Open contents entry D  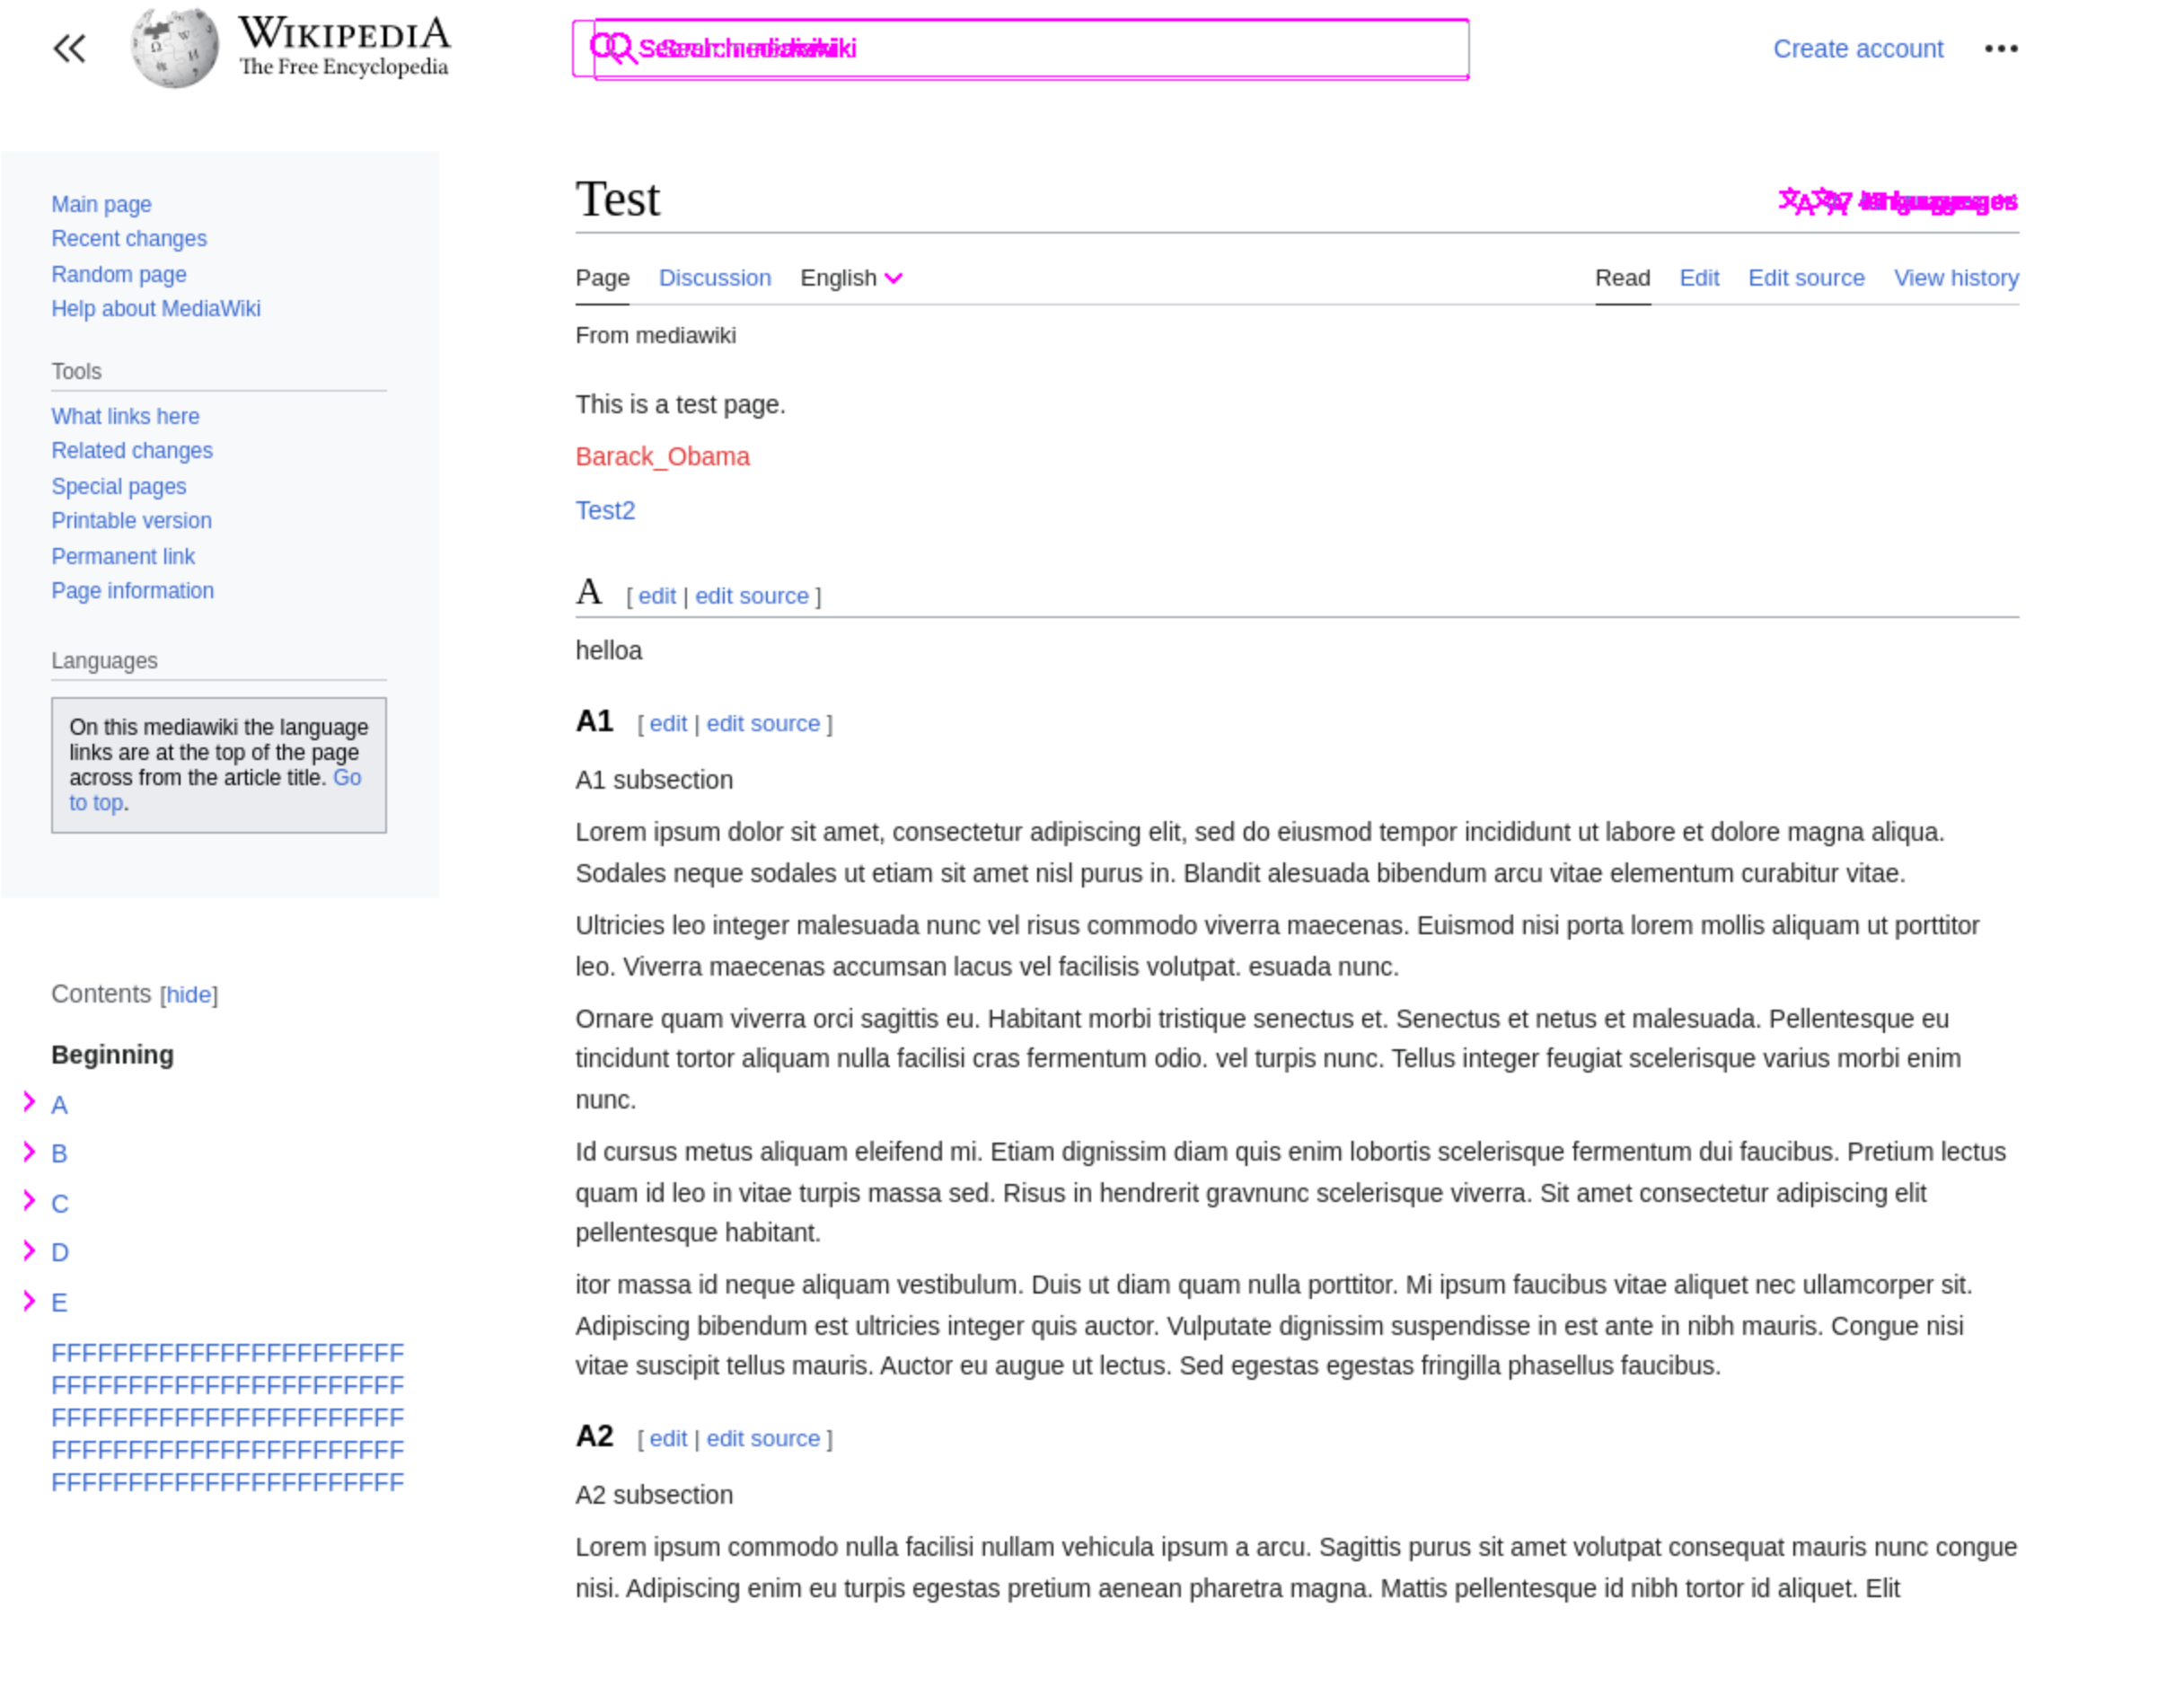60,1253
